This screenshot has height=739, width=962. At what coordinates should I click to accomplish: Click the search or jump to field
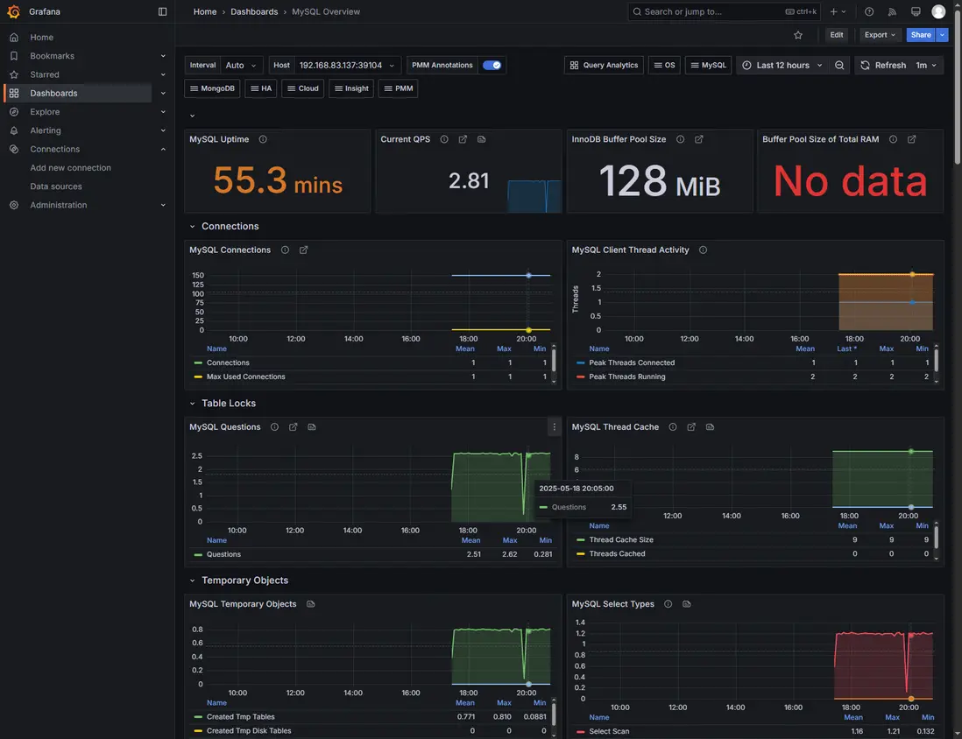pos(710,11)
